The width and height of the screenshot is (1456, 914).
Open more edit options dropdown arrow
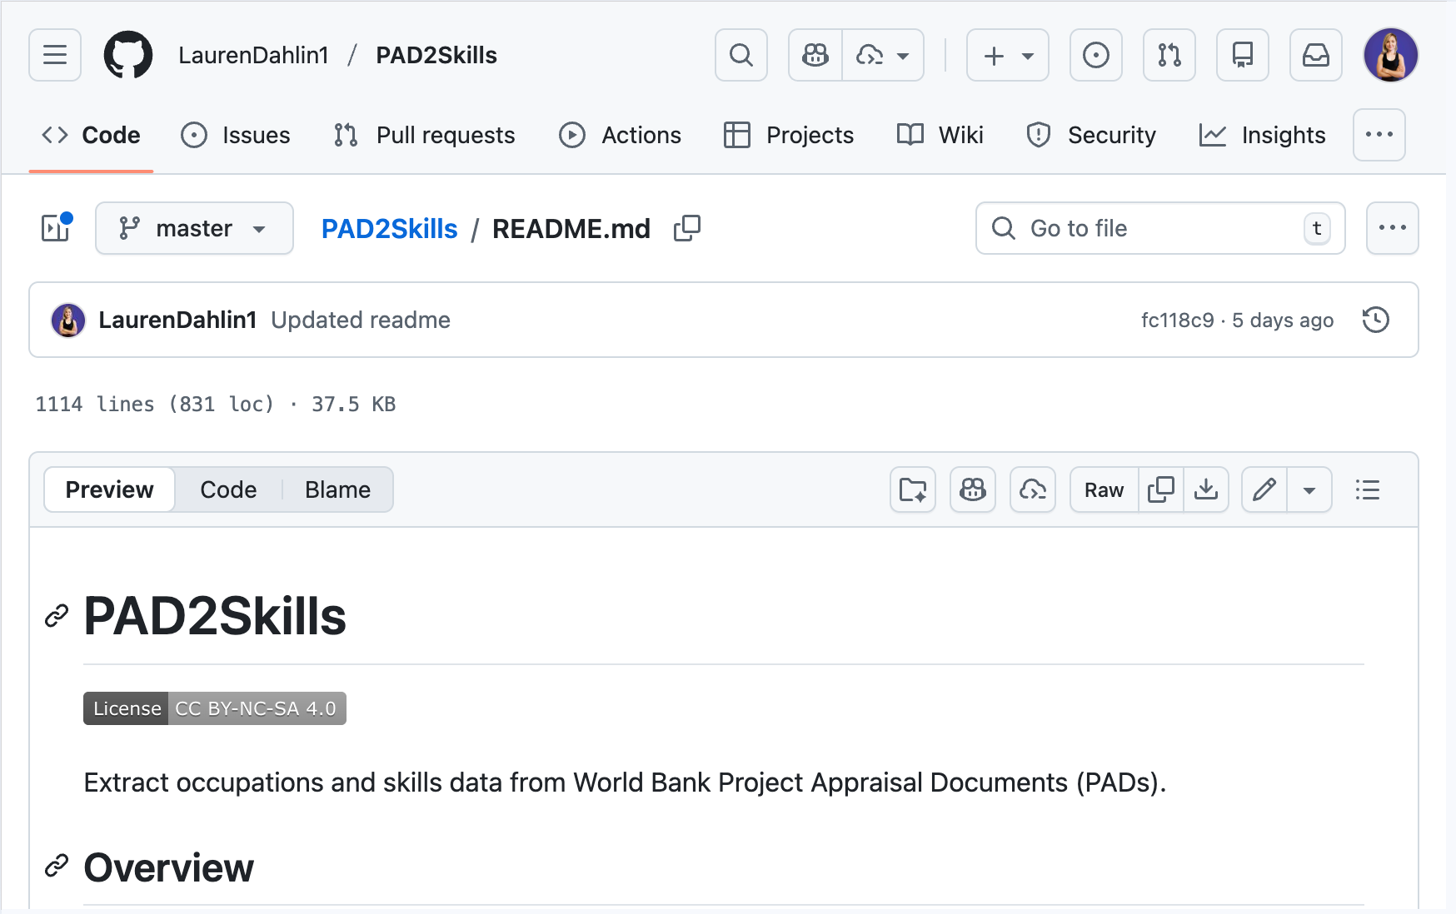tap(1309, 489)
